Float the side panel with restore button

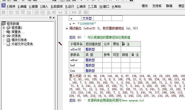point(50,18)
